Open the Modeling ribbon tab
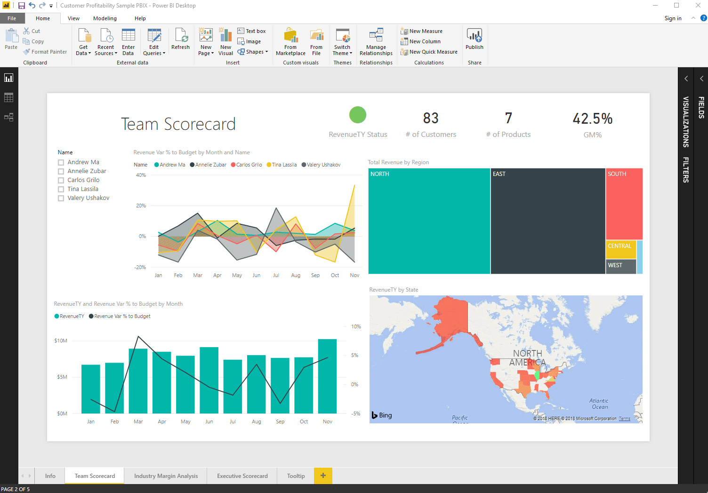Screen dimensions: 708x493 105,18
